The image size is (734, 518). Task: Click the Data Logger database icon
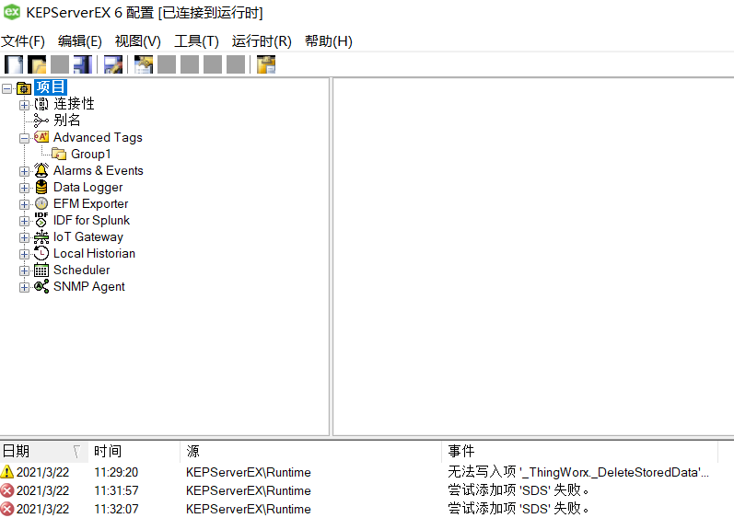[41, 187]
